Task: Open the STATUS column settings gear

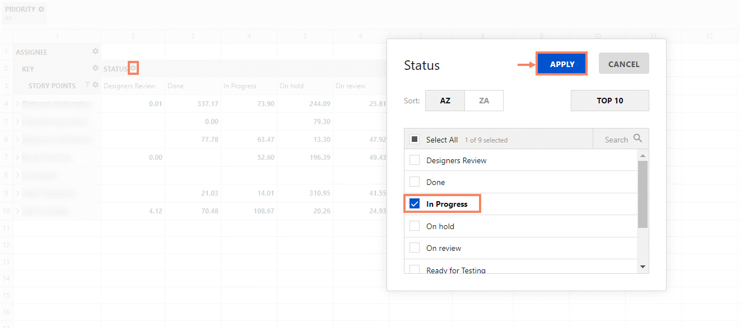Action: coord(133,68)
